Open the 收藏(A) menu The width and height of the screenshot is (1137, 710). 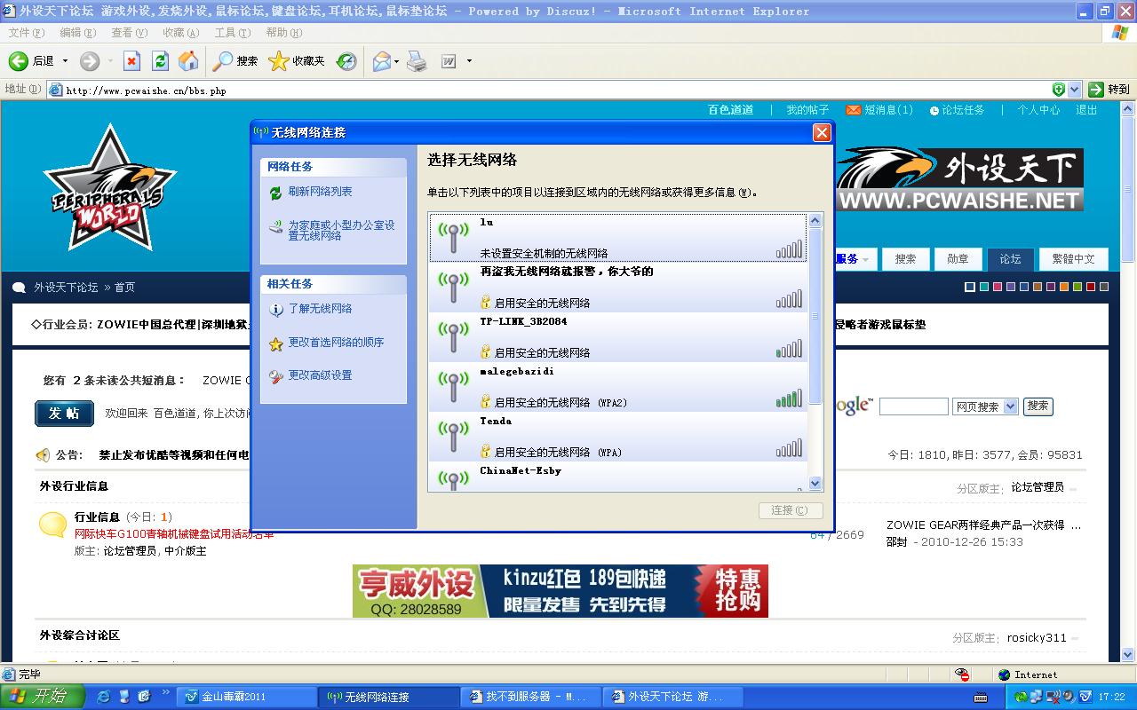coord(180,33)
